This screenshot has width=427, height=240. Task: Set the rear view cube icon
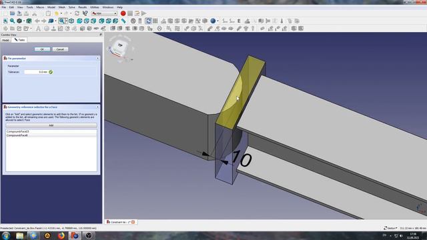coord(101,21)
